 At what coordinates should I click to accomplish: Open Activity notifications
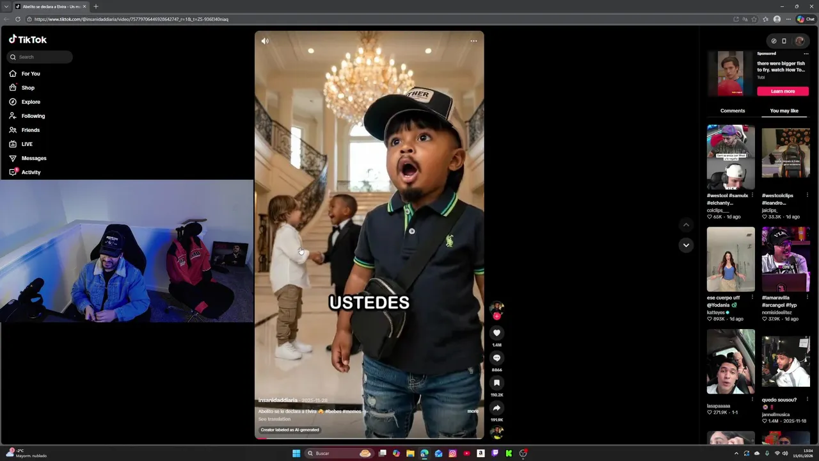point(31,172)
